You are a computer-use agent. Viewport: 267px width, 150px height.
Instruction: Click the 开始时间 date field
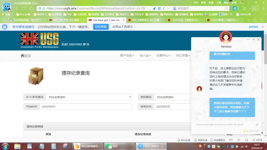(85, 106)
